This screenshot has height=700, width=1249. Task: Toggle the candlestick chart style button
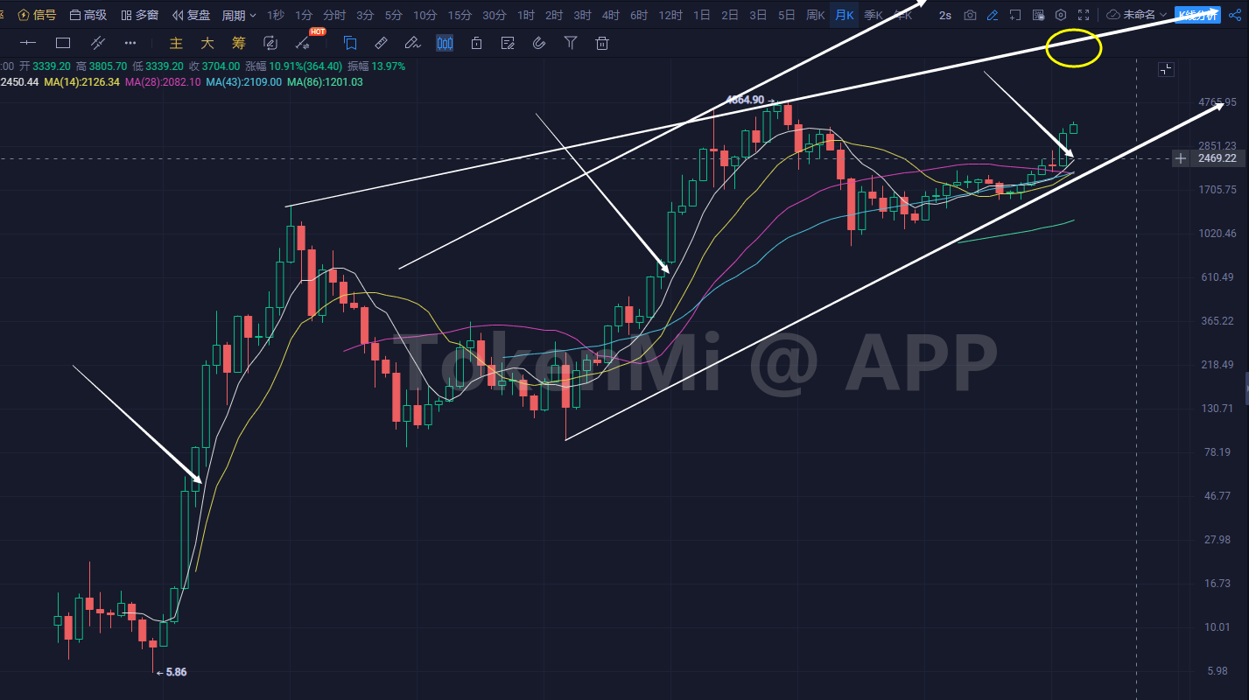pos(445,43)
